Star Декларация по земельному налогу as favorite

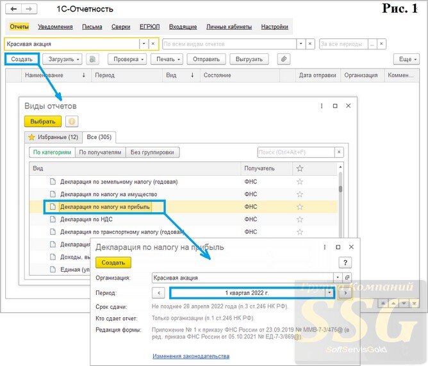[x=300, y=181]
